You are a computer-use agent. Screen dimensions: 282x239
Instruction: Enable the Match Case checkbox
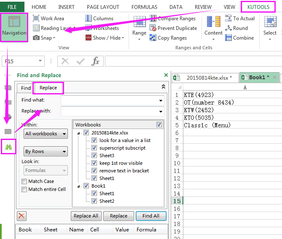(x=24, y=181)
